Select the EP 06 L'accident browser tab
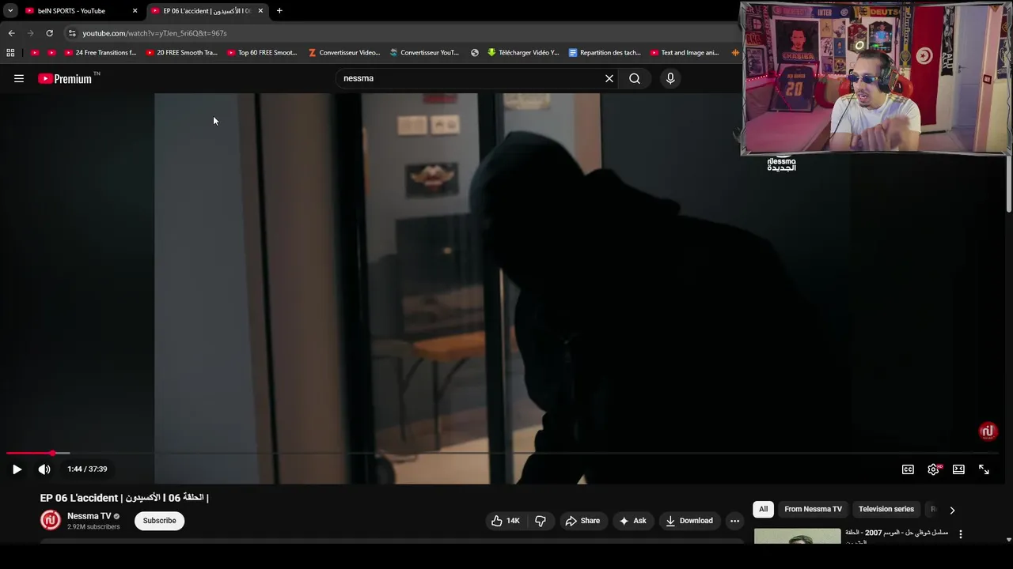This screenshot has height=569, width=1013. coord(206,11)
